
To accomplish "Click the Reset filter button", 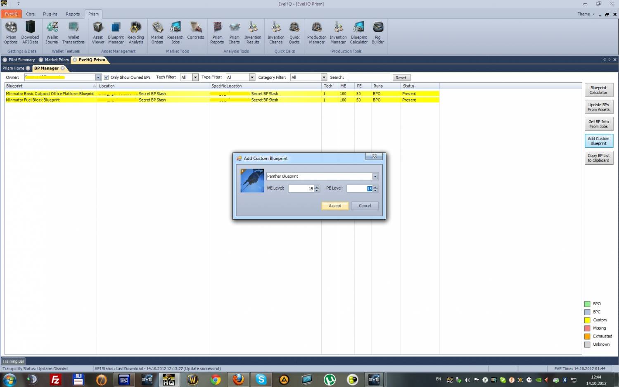I will tap(401, 78).
